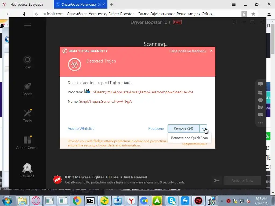This screenshot has height=206, width=275.
Task: Click the Remove (24) button
Action: click(x=183, y=128)
